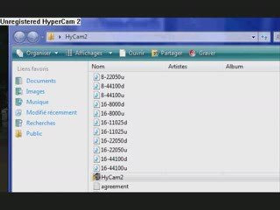
Task: Click the Graver burn button
Action: [x=202, y=53]
